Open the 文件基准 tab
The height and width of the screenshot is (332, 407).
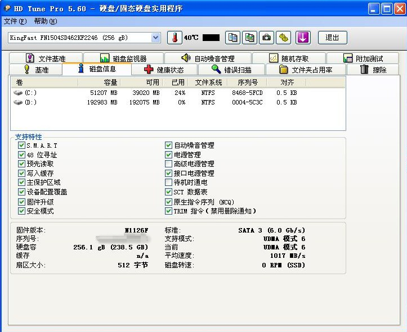46,58
